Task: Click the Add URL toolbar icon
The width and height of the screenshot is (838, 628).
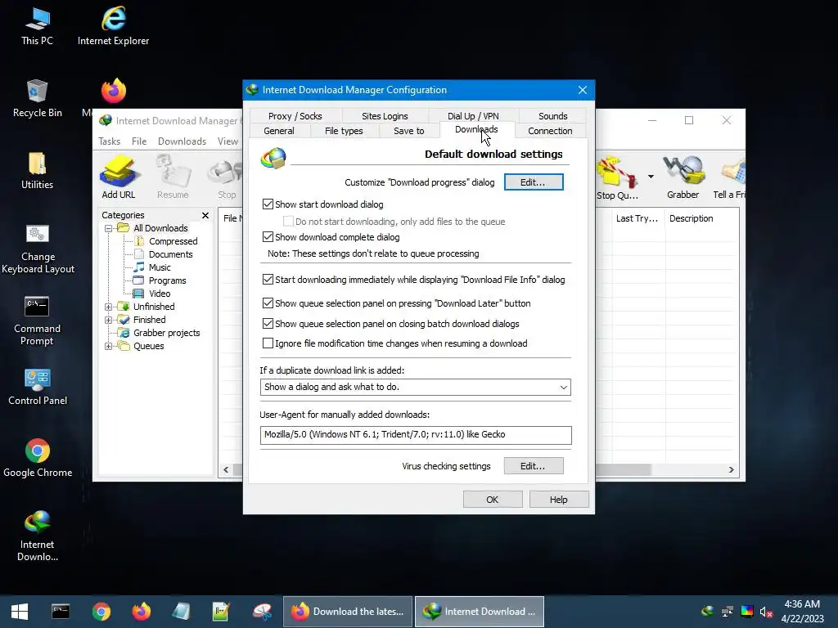Action: click(x=119, y=177)
